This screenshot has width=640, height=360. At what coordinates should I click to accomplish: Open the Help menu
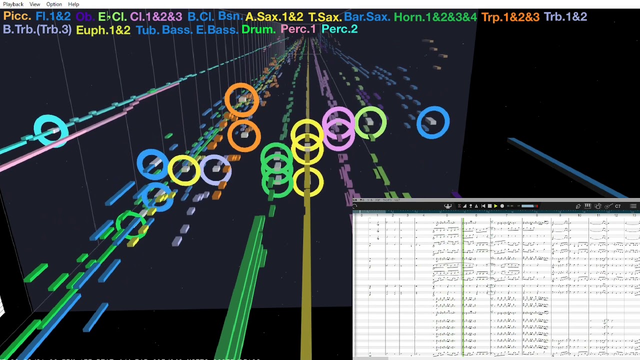click(73, 4)
